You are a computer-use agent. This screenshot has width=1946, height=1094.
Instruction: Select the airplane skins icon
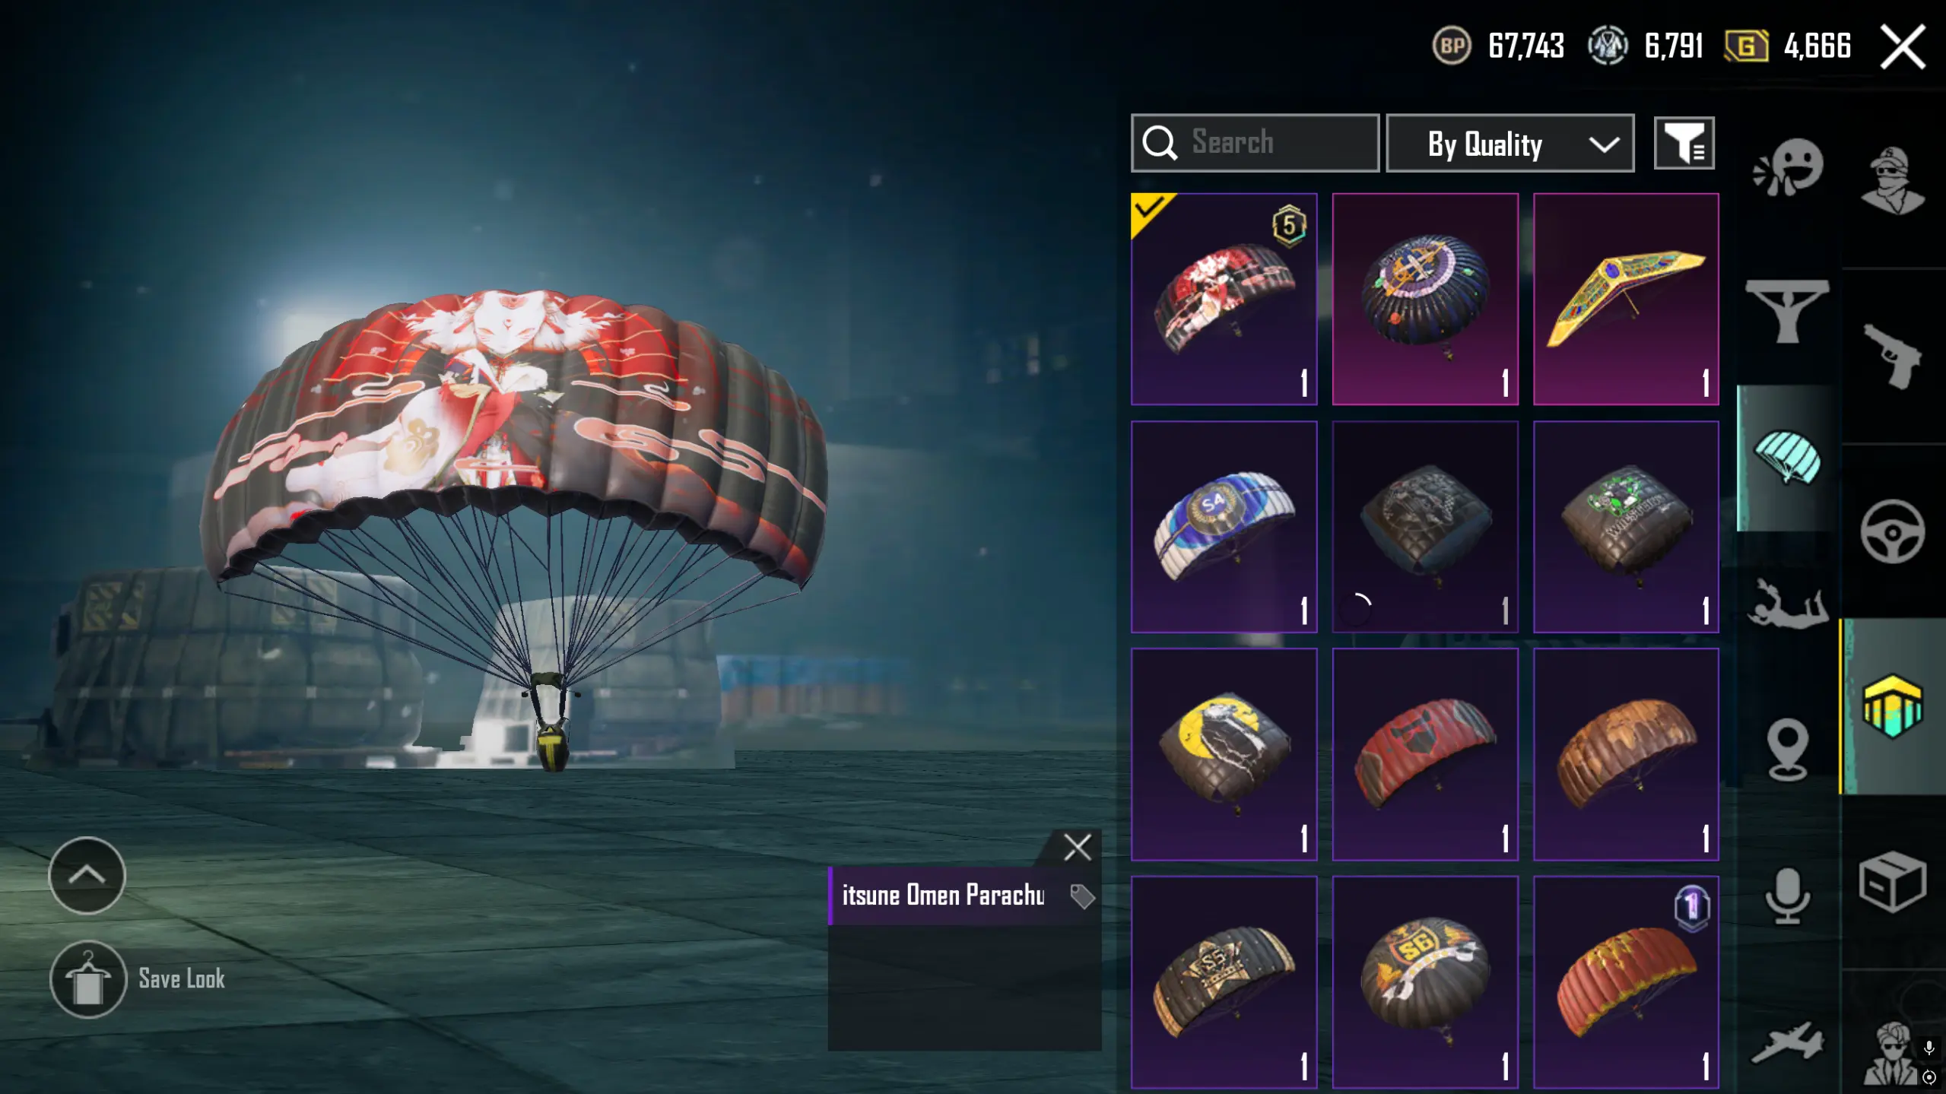click(x=1787, y=1042)
